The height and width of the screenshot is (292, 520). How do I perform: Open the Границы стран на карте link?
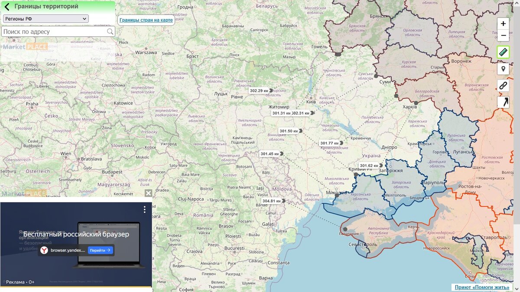(x=146, y=20)
